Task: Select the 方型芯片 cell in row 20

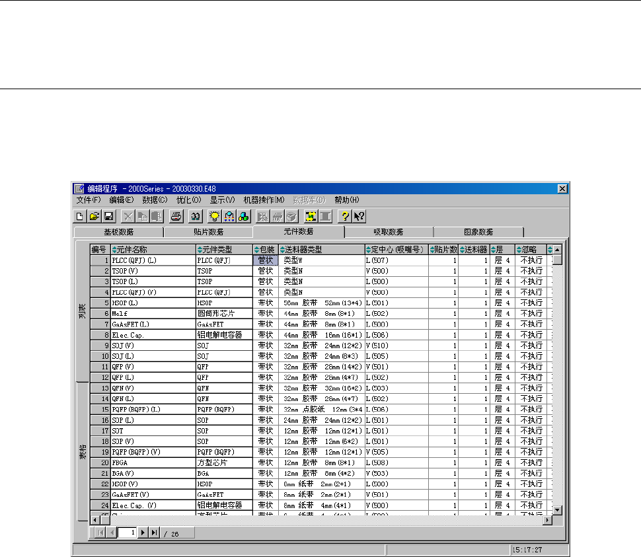Action: pos(225,463)
